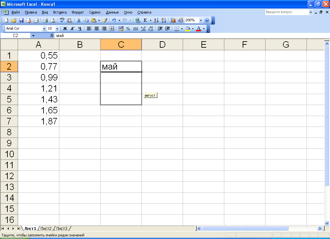Create a new workbook with the New icon
This screenshot has width=330, height=239.
(x=6, y=20)
